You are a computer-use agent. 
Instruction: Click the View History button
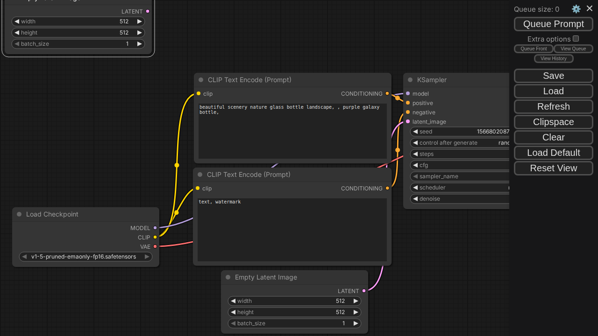[x=553, y=58]
